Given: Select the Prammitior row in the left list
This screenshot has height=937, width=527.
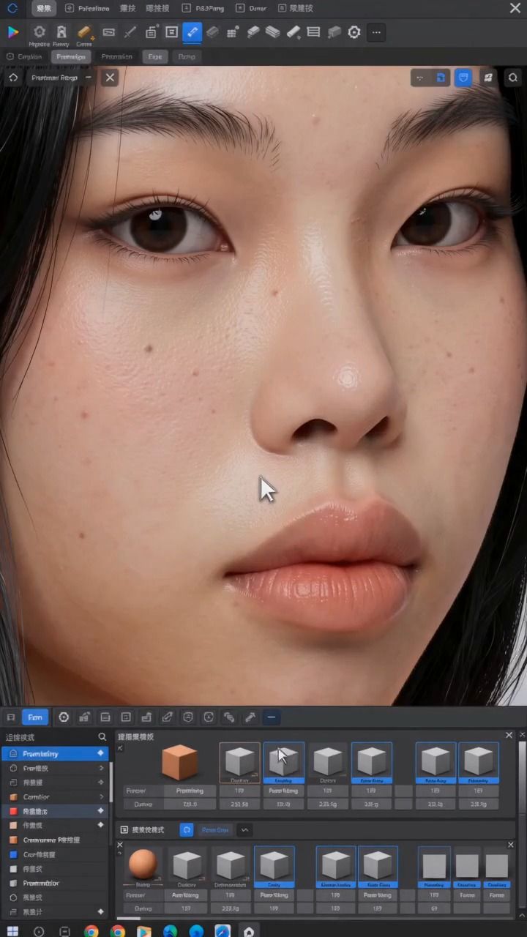Looking at the screenshot, I should 54,883.
